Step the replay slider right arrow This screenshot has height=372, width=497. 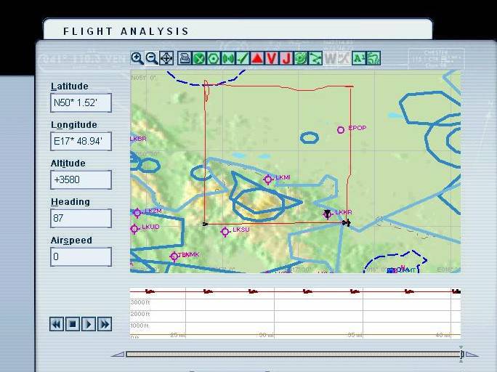pos(472,355)
